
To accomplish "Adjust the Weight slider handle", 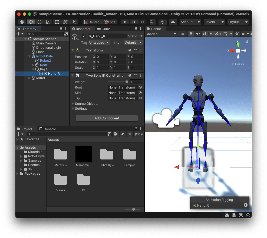I will [127, 82].
